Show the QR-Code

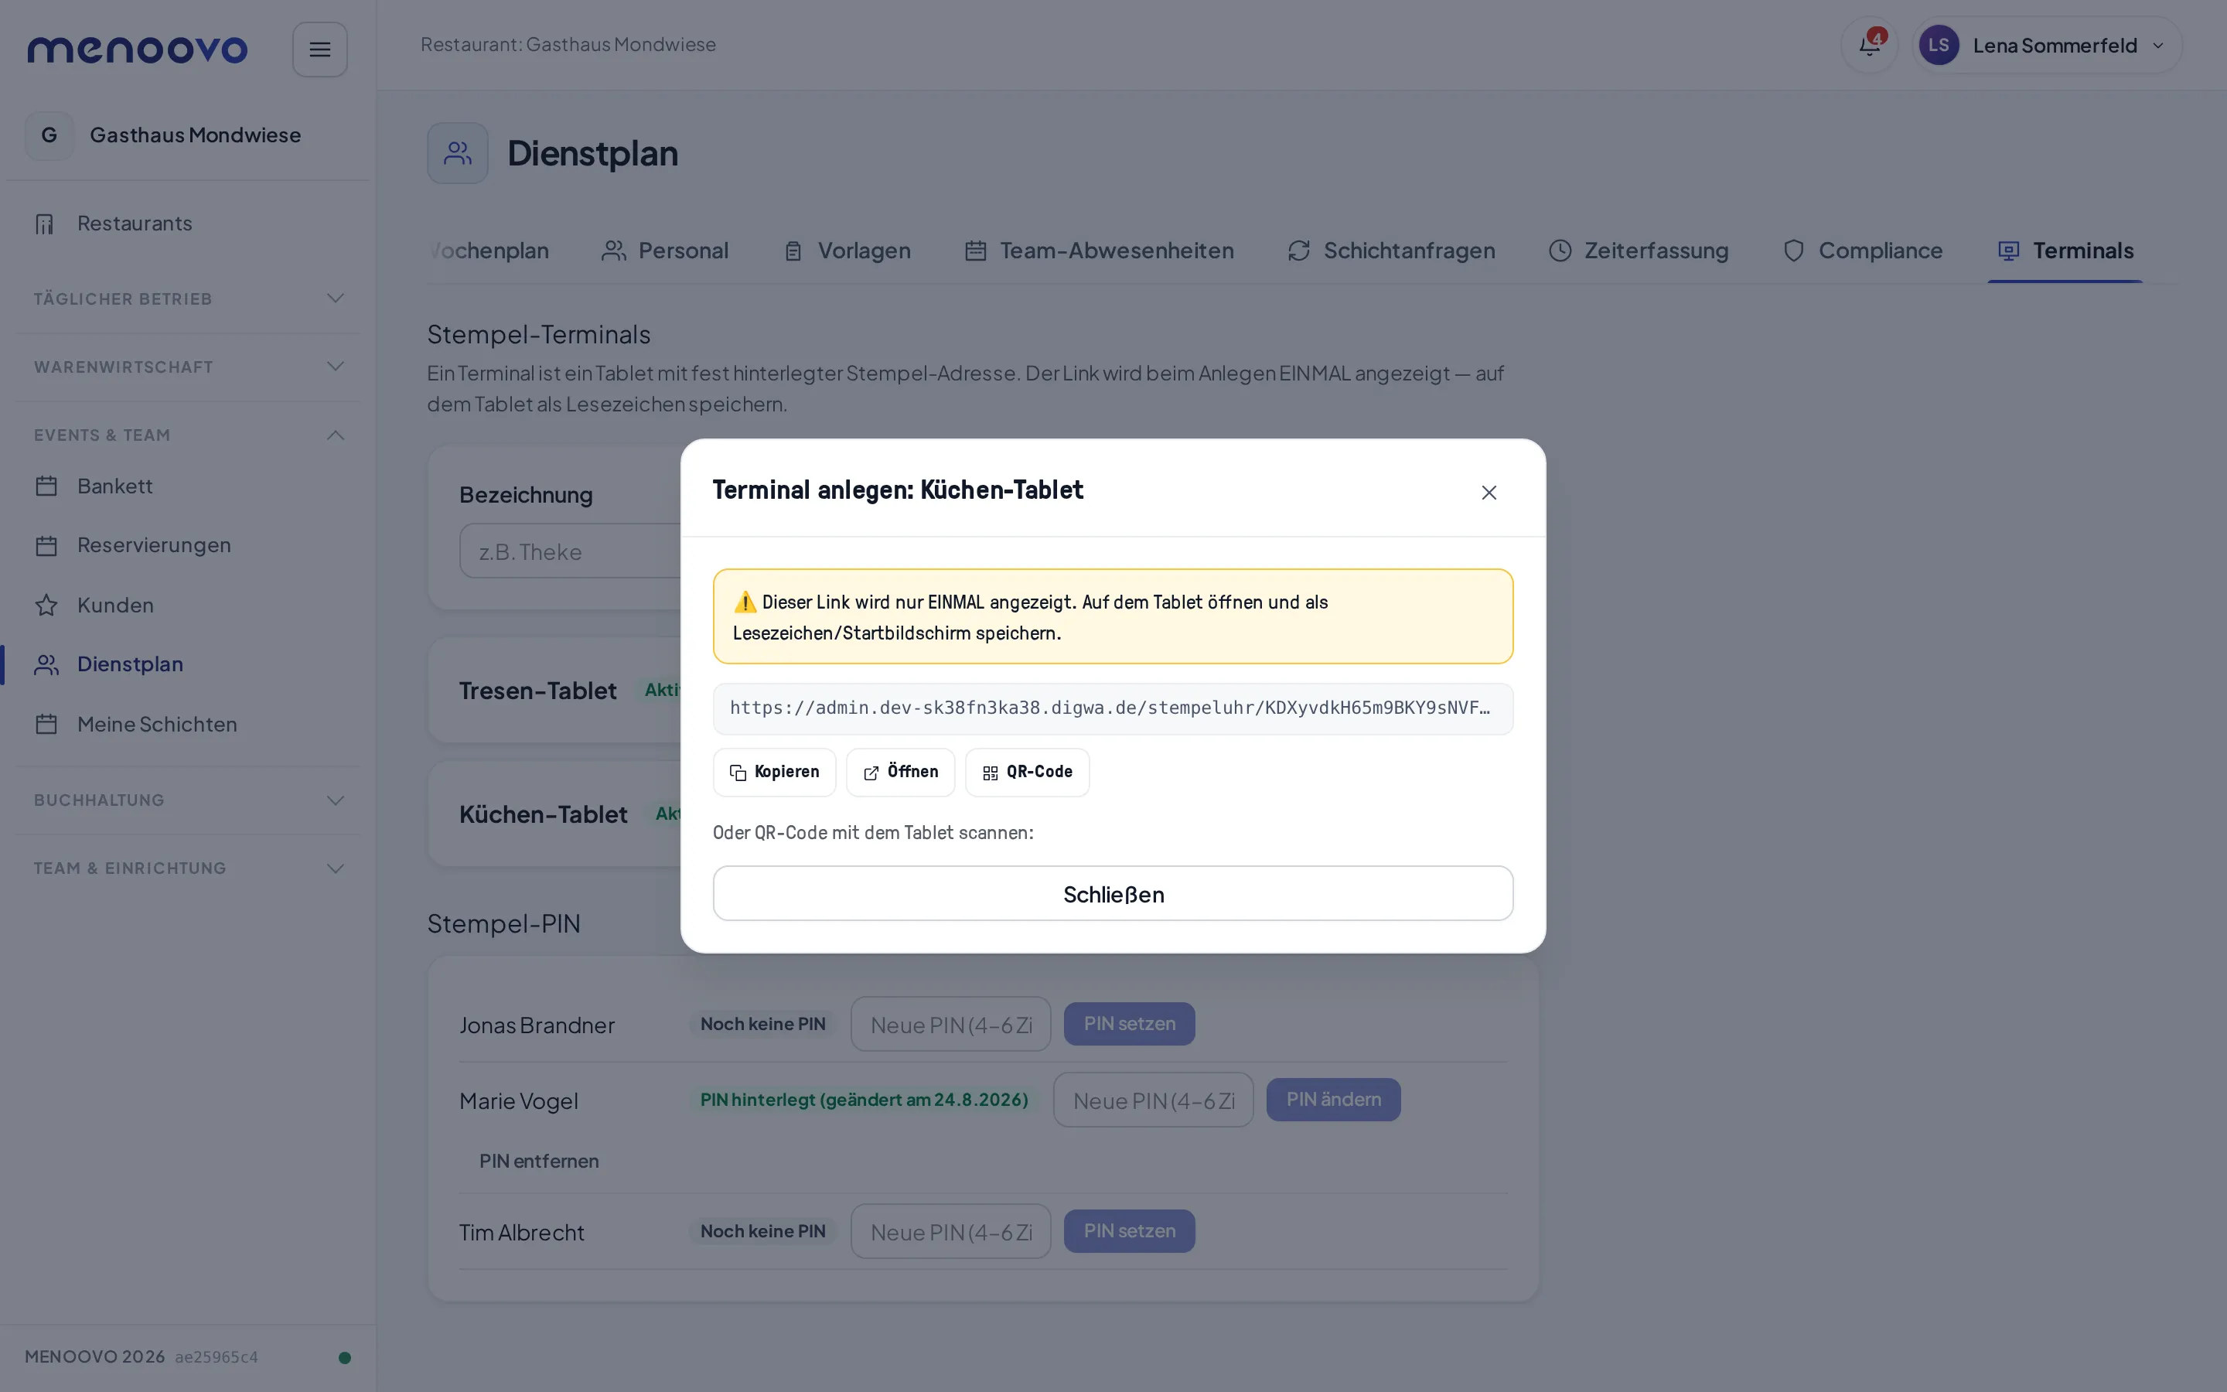[1027, 772]
